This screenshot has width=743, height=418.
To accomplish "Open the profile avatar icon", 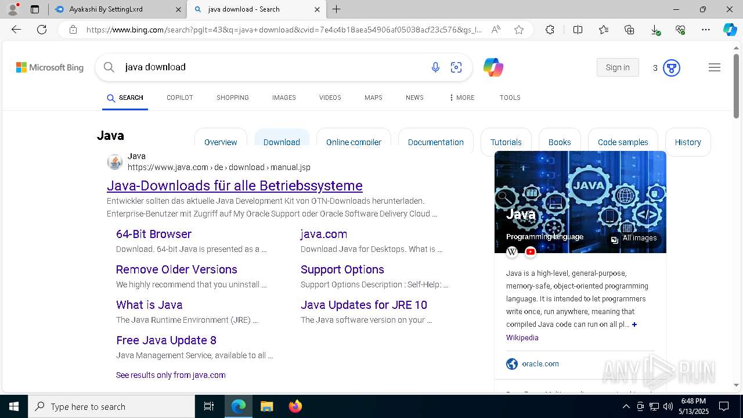I will [13, 9].
